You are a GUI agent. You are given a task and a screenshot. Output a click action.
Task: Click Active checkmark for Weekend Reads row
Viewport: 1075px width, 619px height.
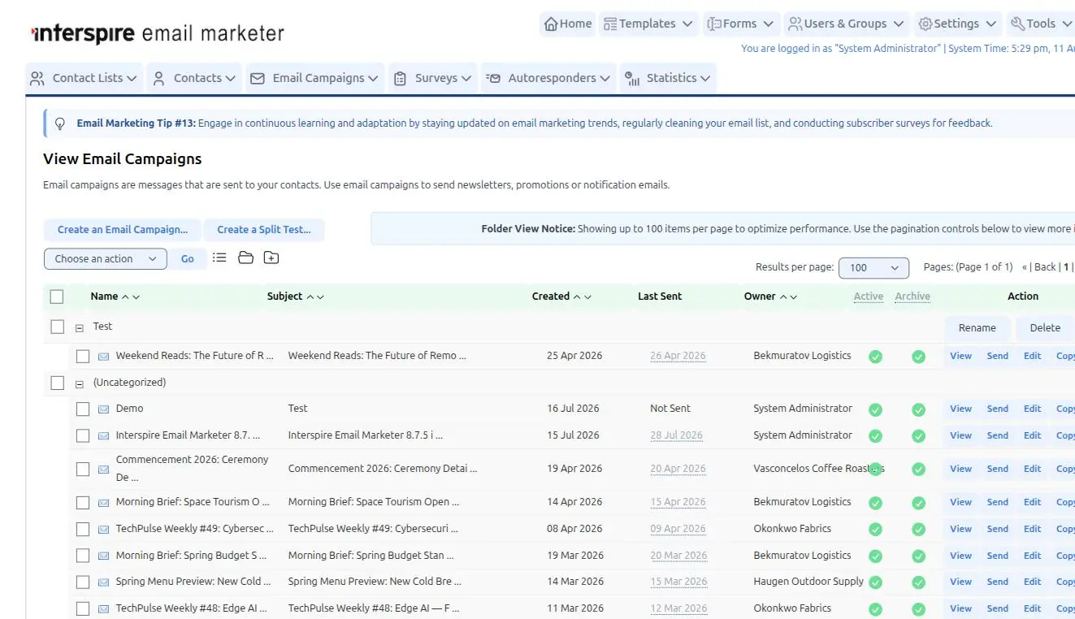875,357
